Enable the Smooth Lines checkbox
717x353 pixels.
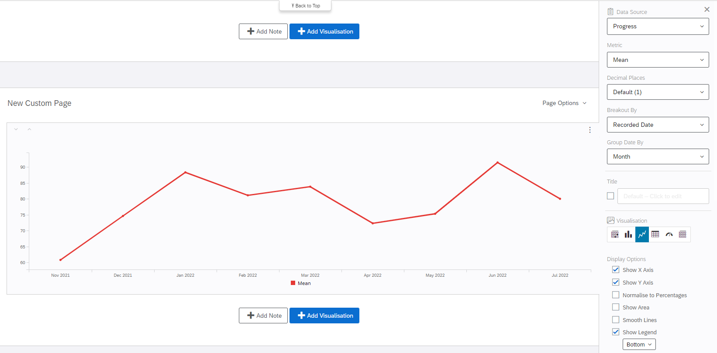pyautogui.click(x=616, y=320)
